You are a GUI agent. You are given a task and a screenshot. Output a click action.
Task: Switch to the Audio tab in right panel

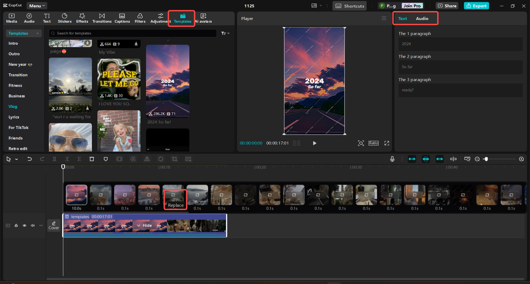tap(422, 19)
